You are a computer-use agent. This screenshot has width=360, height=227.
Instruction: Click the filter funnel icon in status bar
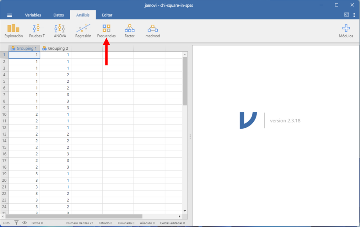(17, 223)
